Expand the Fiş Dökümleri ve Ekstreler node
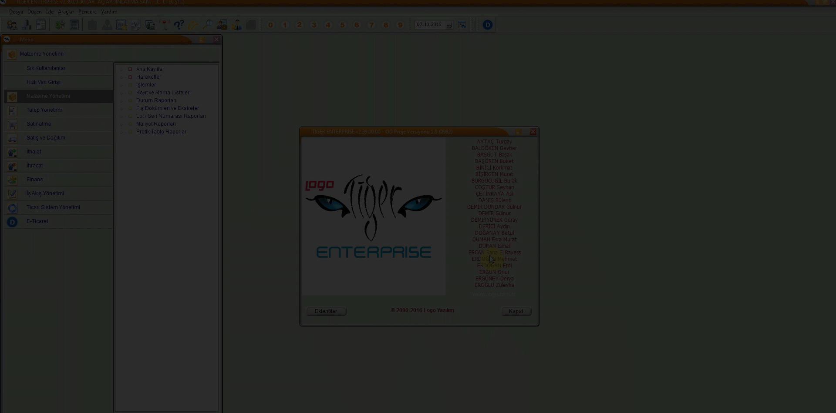Image resolution: width=836 pixels, height=413 pixels. [122, 109]
